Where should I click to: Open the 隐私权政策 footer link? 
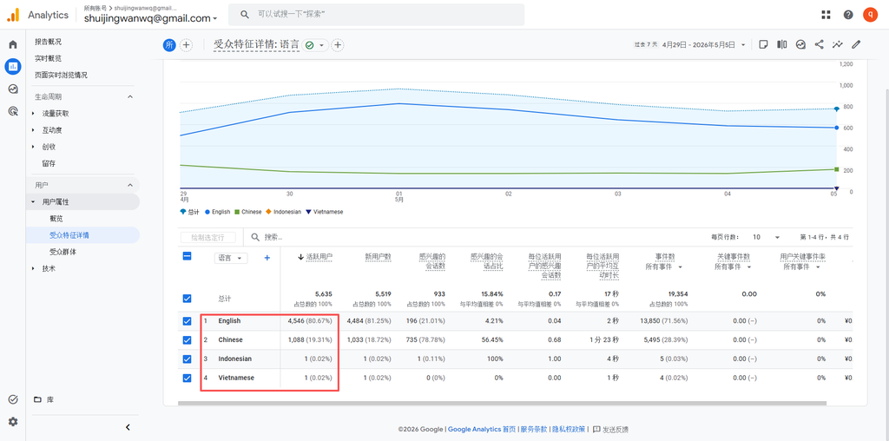570,429
